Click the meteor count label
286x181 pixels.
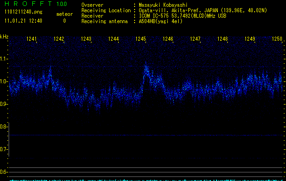pos(64,14)
